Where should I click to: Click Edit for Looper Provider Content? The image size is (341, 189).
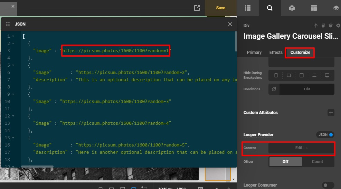click(x=301, y=148)
